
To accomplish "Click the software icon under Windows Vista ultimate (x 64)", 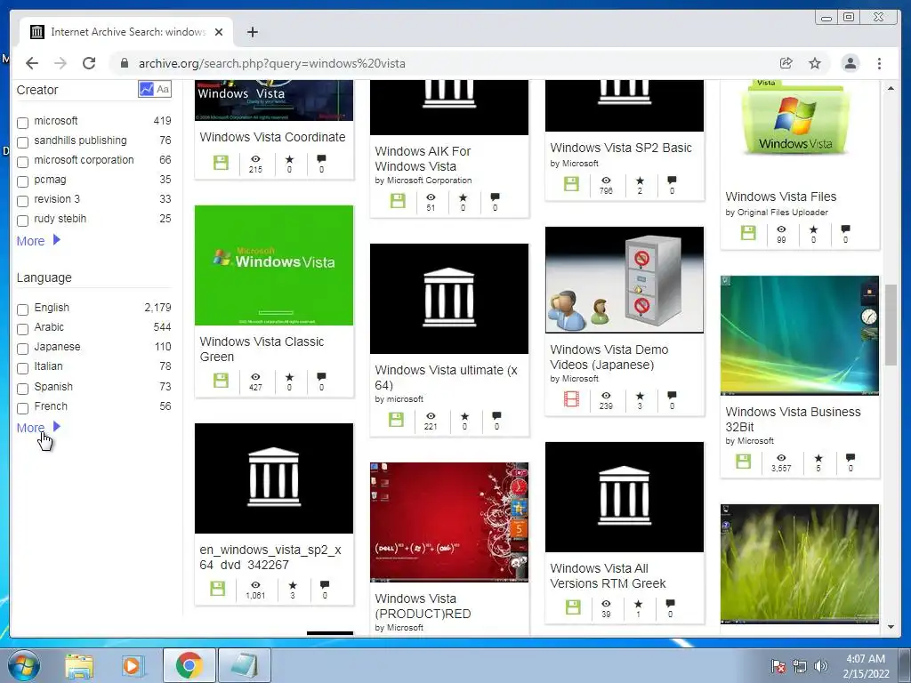I will (x=396, y=420).
